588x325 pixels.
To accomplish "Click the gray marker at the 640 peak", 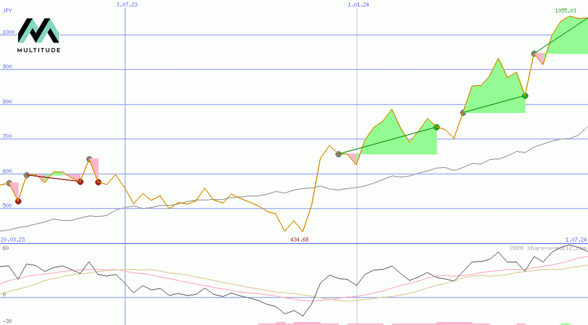I will tap(89, 159).
